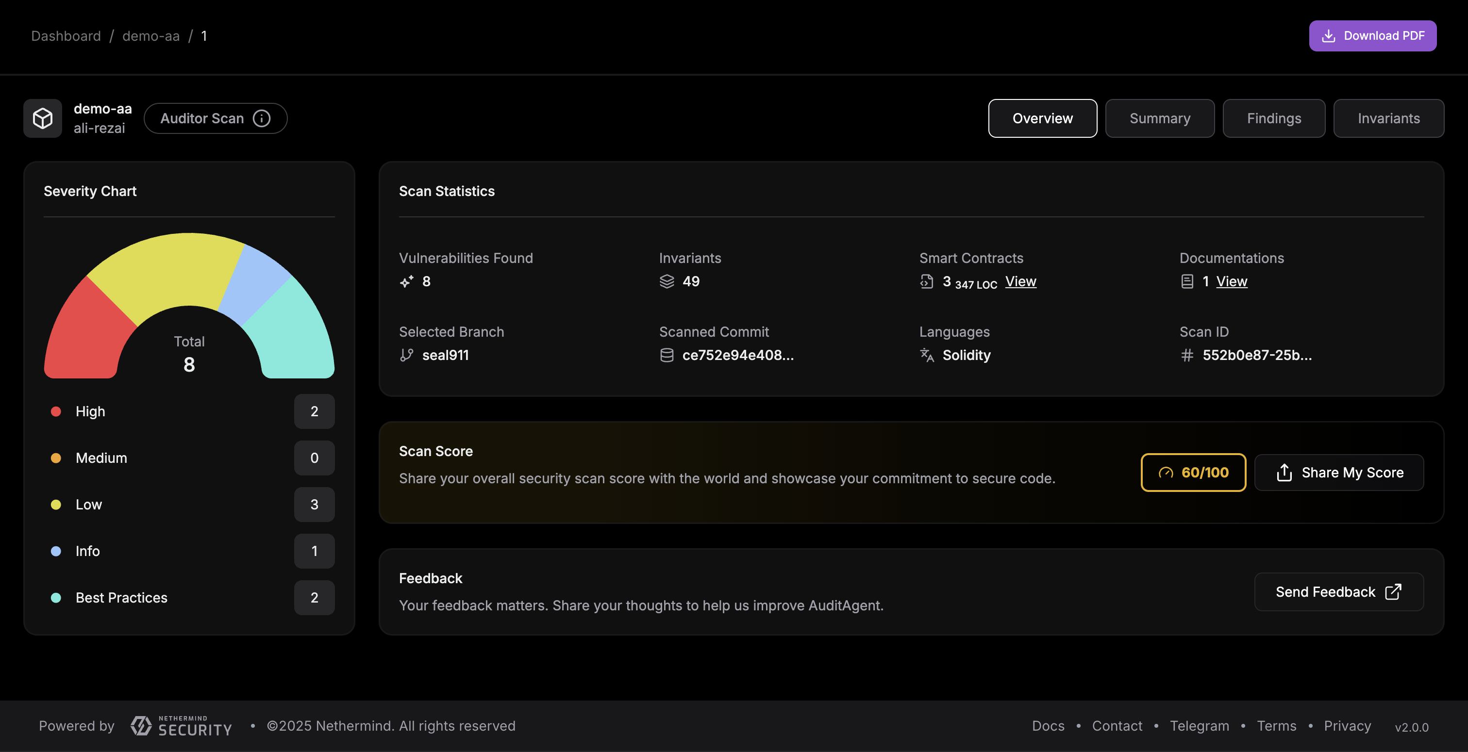
Task: Click the info icon beside Auditor Scan
Action: (262, 118)
